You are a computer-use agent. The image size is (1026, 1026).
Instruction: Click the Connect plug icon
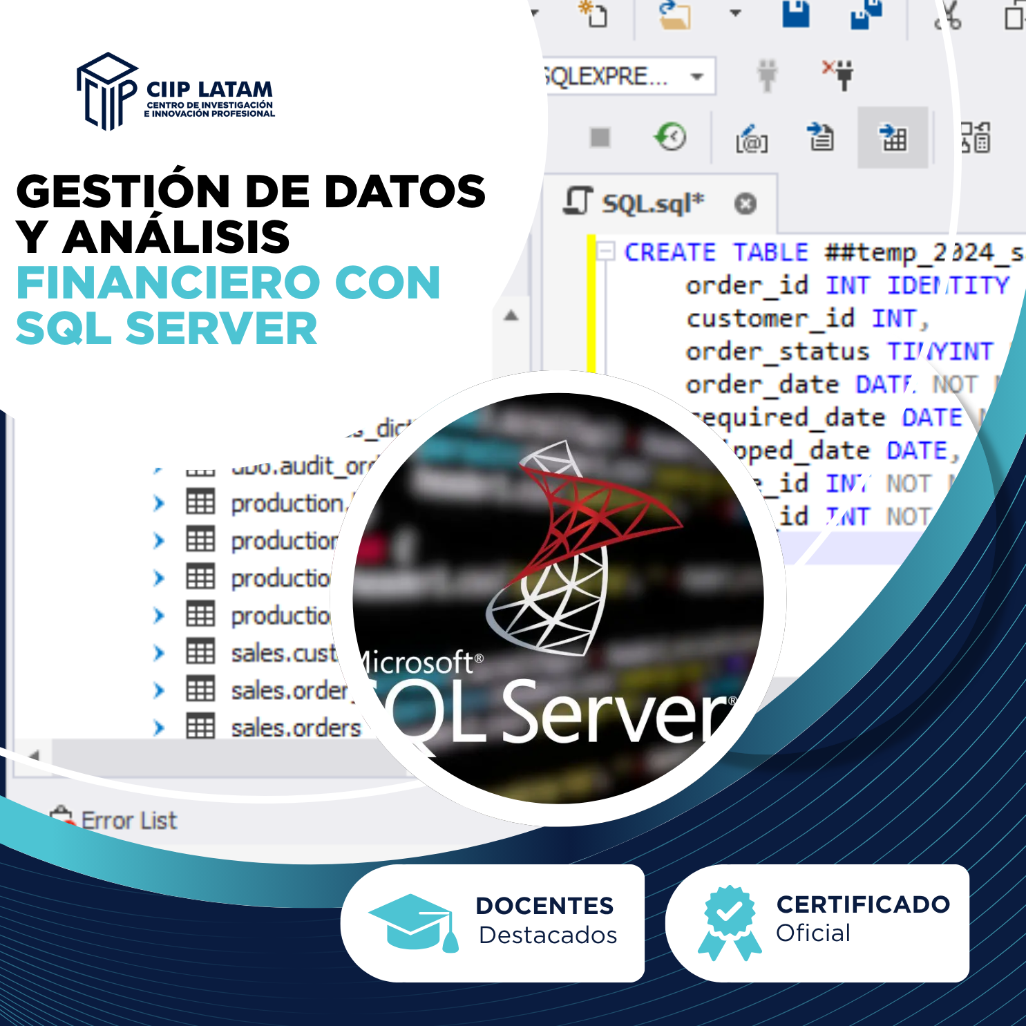pos(767,75)
